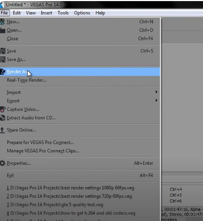Open the Edit menu

(x=17, y=13)
